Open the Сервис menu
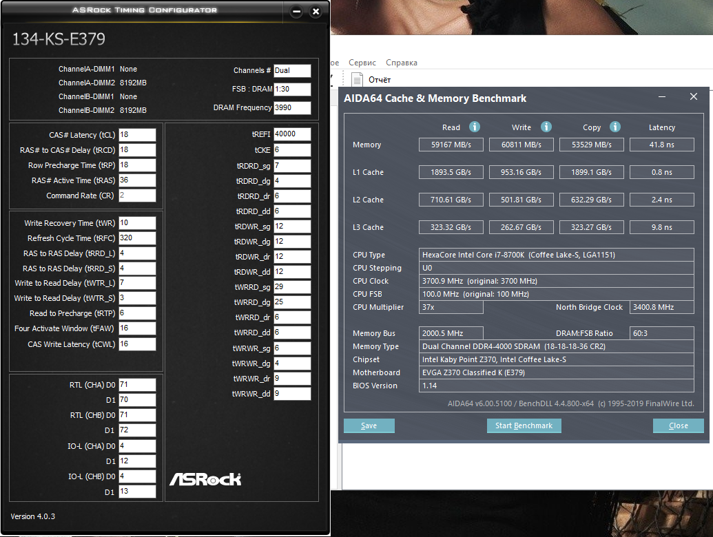The height and width of the screenshot is (537, 713). coord(362,63)
